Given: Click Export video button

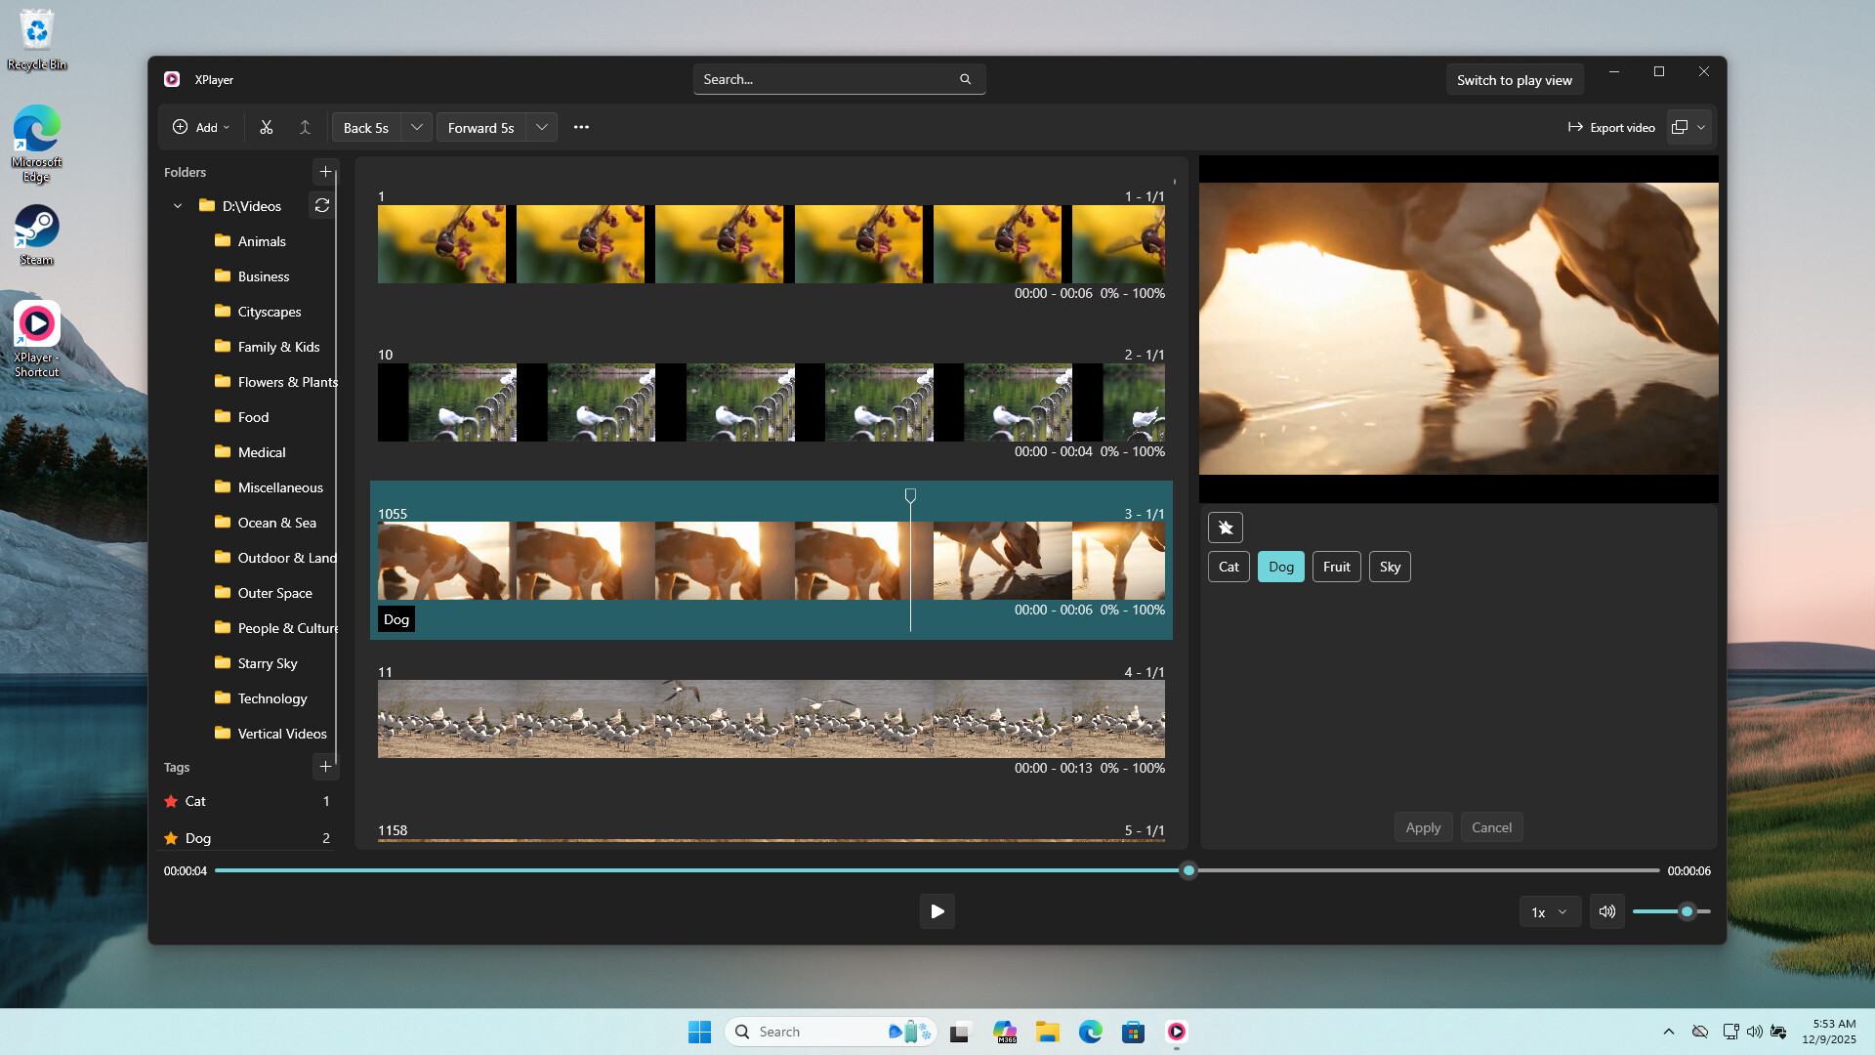Looking at the screenshot, I should click(x=1611, y=127).
